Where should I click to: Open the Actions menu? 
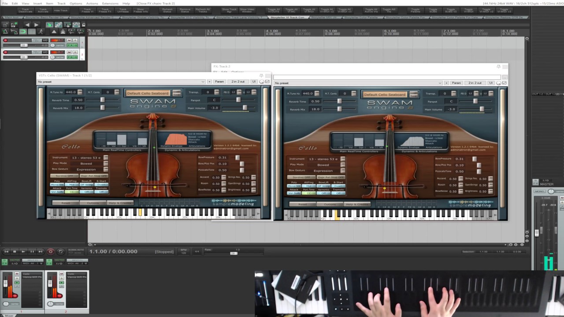[92, 3]
